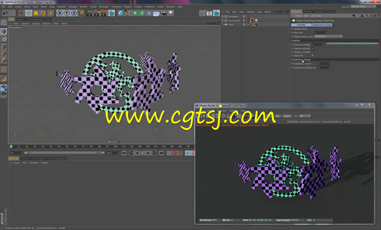Click the Undo arrow icon
381x230 pixels.
pyautogui.click(x=5, y=13)
